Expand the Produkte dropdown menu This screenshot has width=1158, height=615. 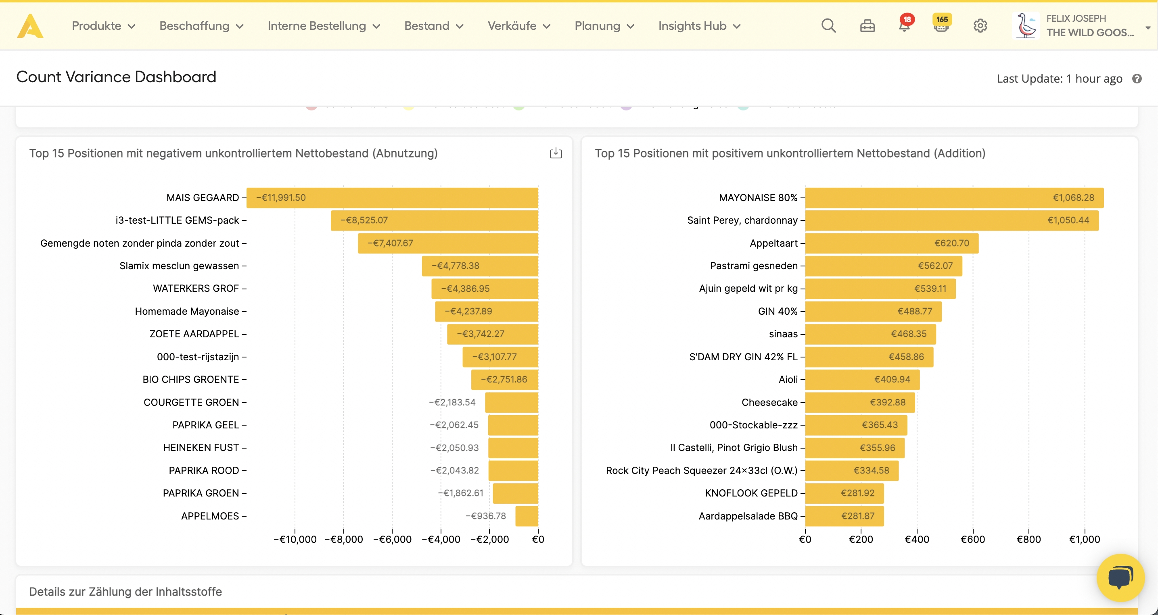(x=103, y=26)
